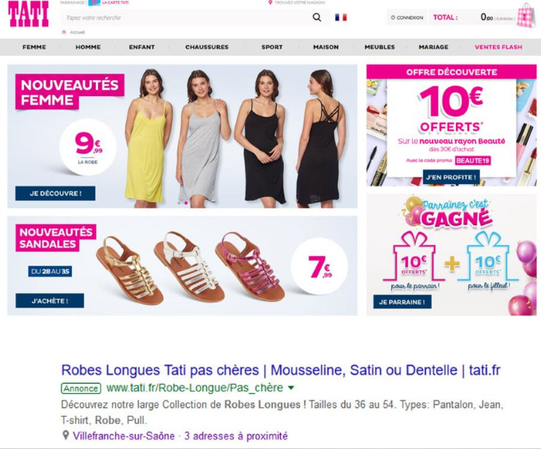This screenshot has height=449, width=541.
Task: Open the FEMME menu category
Action: click(x=34, y=47)
